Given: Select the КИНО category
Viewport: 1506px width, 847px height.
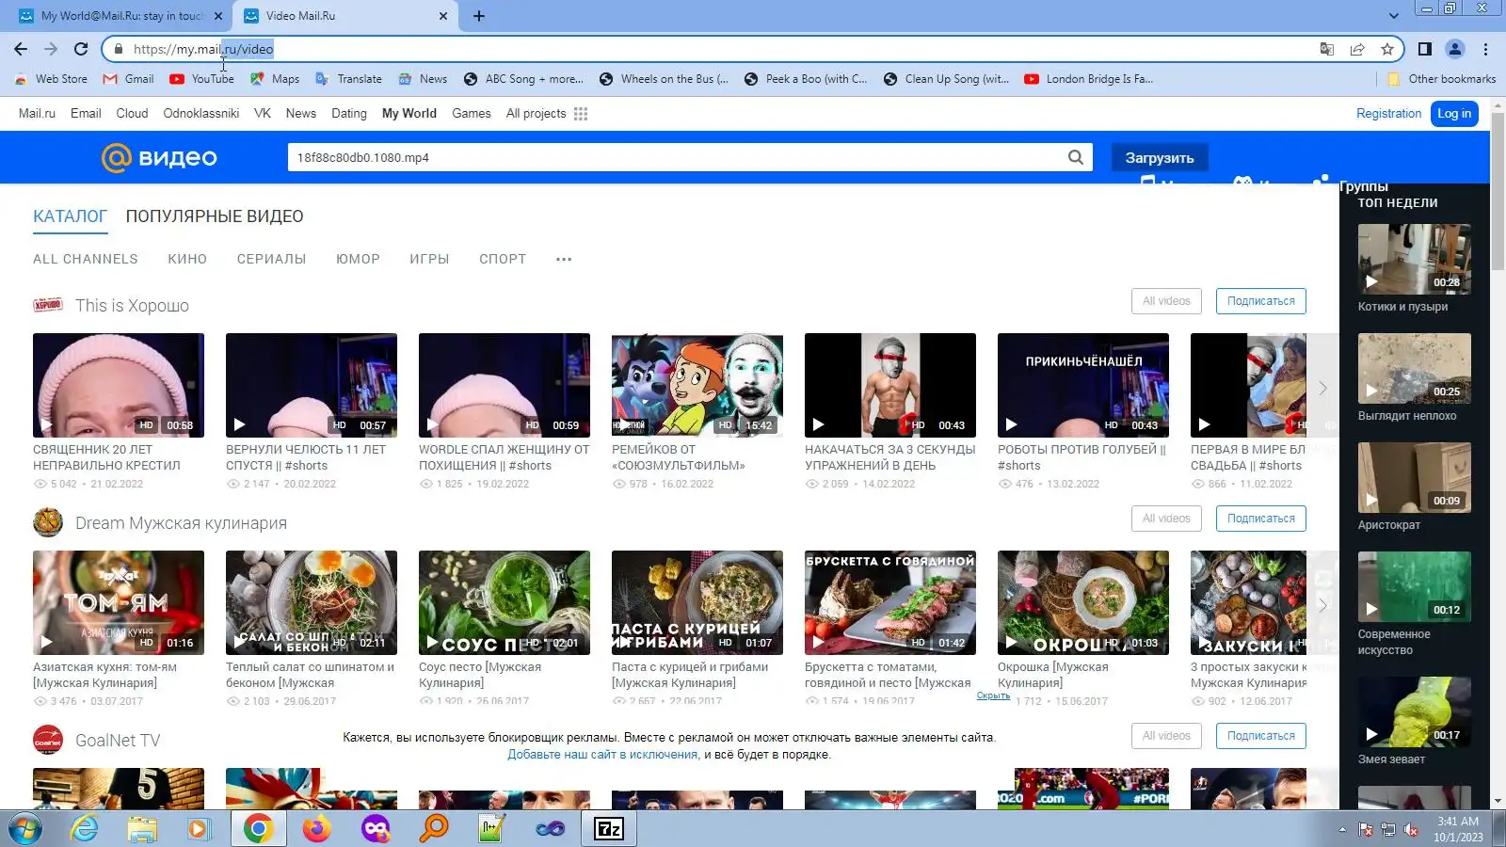Looking at the screenshot, I should [x=187, y=259].
